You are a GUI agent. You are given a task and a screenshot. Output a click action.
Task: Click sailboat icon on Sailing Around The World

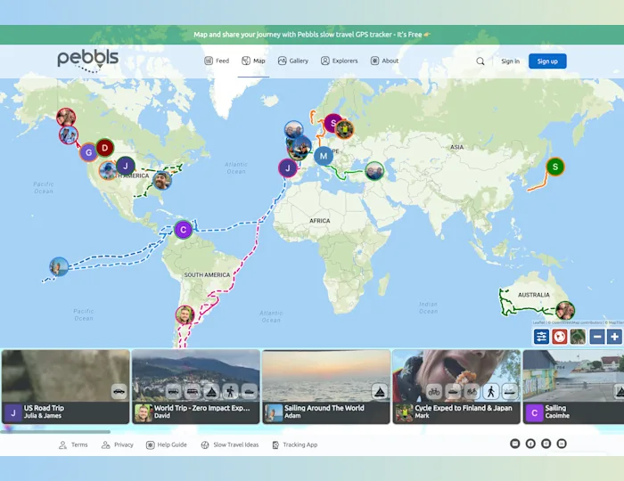pyautogui.click(x=379, y=392)
